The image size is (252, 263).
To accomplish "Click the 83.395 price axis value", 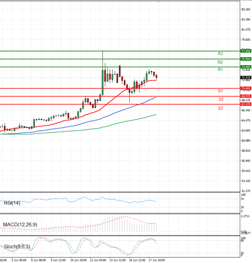I will (x=246, y=20).
